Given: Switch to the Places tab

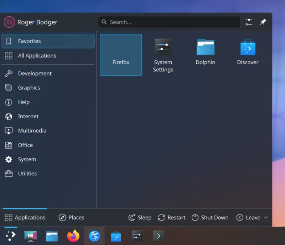Looking at the screenshot, I should click(x=71, y=217).
